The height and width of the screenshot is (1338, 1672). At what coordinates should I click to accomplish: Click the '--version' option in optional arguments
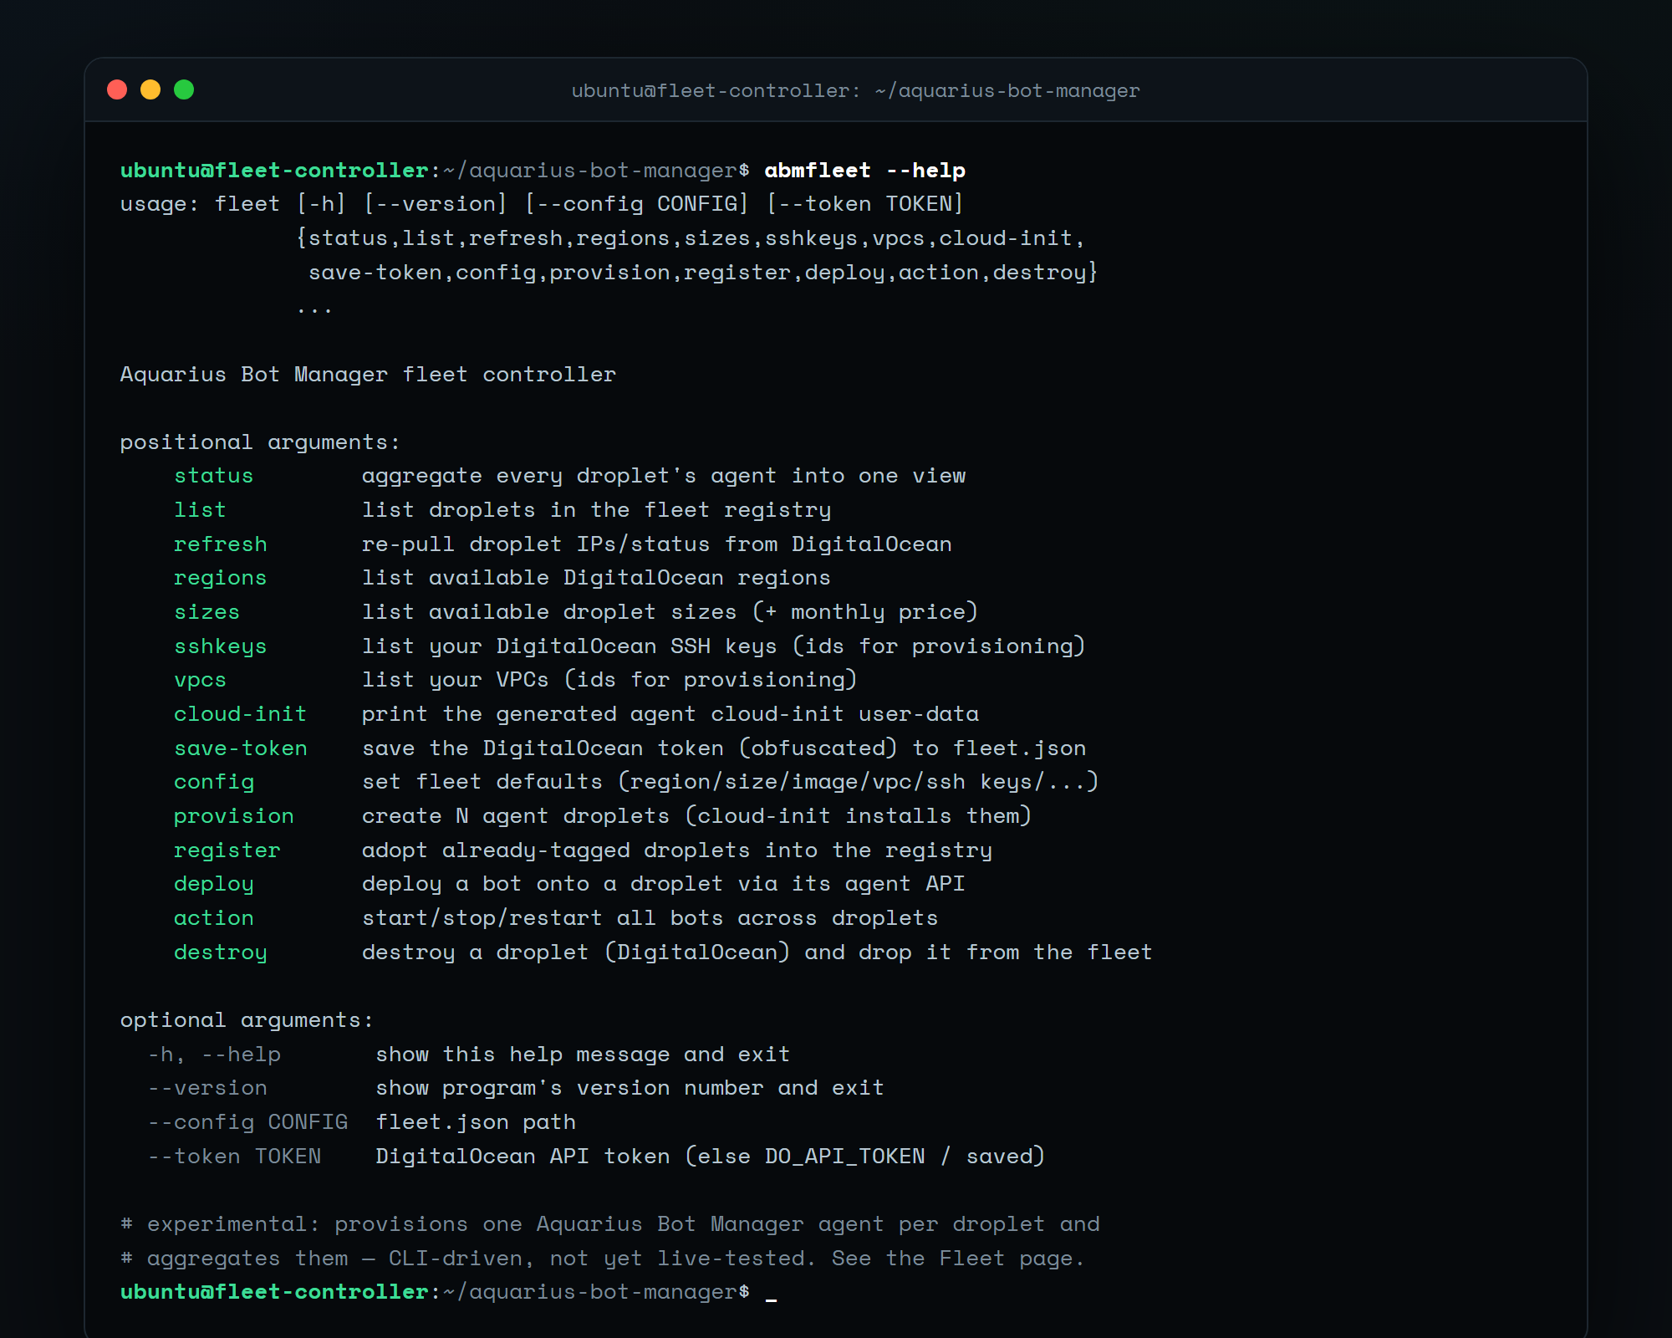click(x=207, y=1088)
